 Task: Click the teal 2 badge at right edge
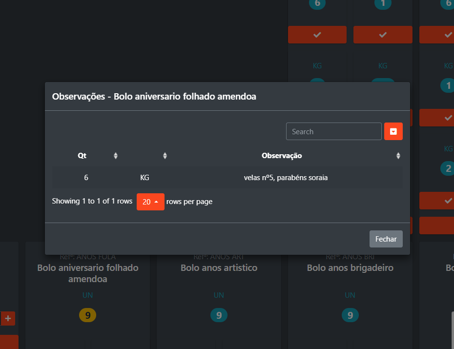point(448,169)
